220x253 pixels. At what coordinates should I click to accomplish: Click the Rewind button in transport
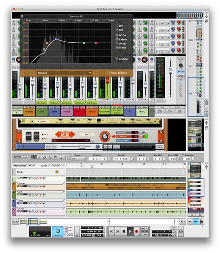click(x=111, y=232)
